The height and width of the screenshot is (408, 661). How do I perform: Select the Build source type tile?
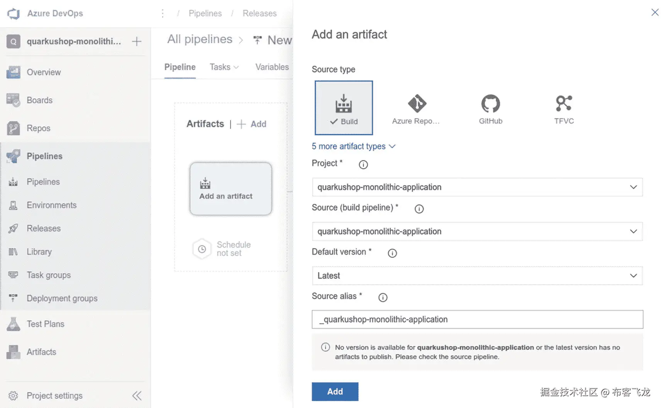click(x=343, y=108)
